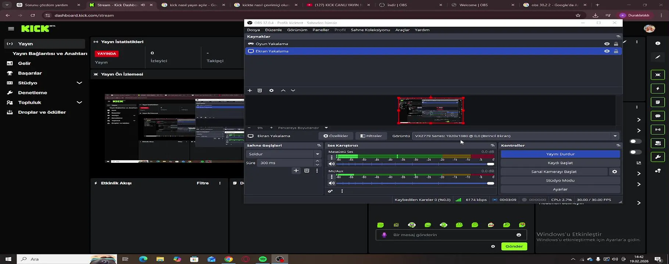Open Kick hamburger menu

point(11,29)
